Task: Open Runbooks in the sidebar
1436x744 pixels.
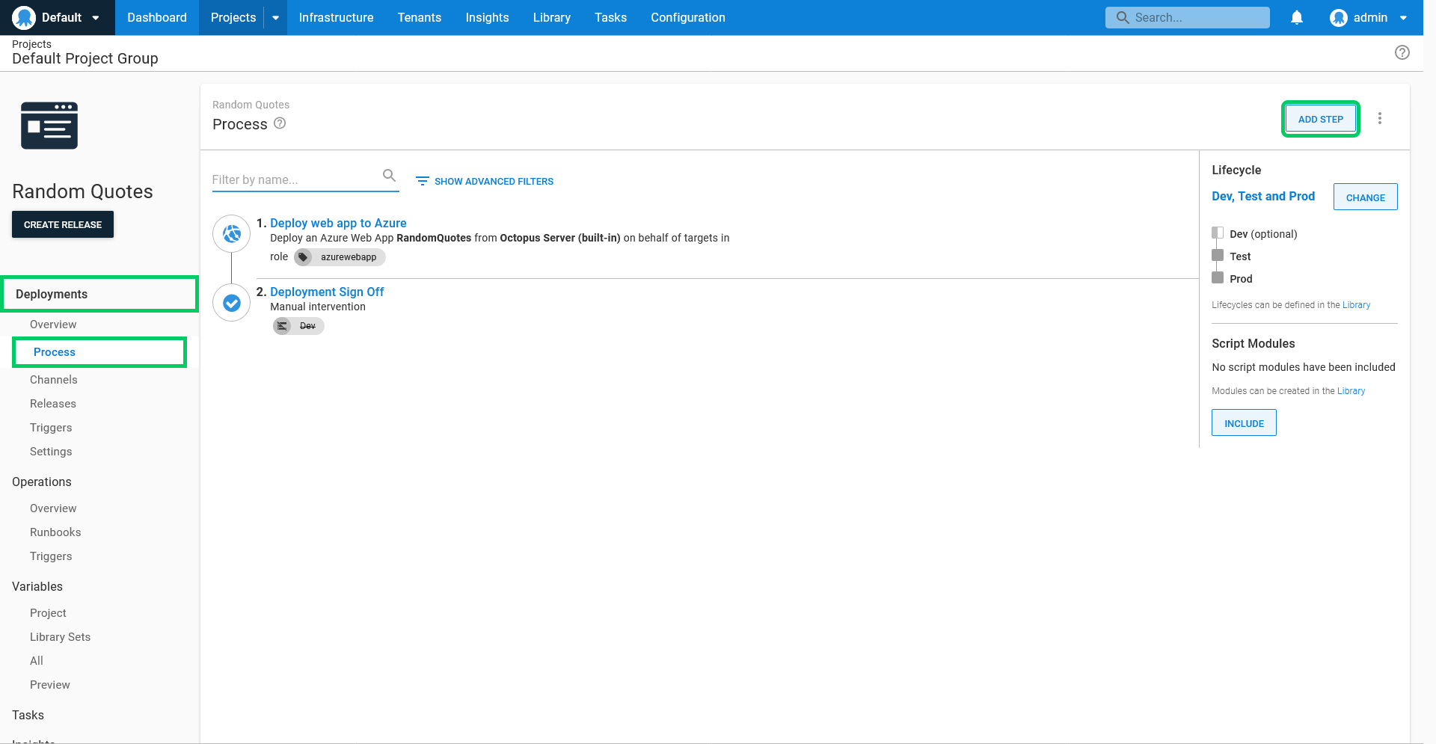Action: click(x=55, y=532)
